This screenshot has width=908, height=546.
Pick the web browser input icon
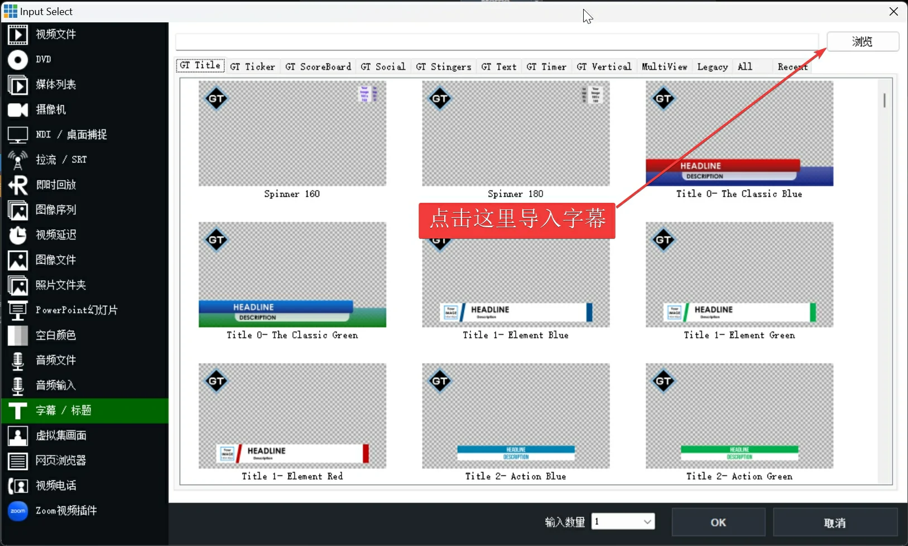17,461
